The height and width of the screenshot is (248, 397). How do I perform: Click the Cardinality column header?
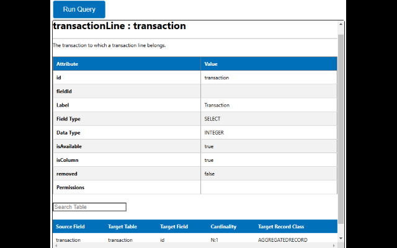pos(223,226)
